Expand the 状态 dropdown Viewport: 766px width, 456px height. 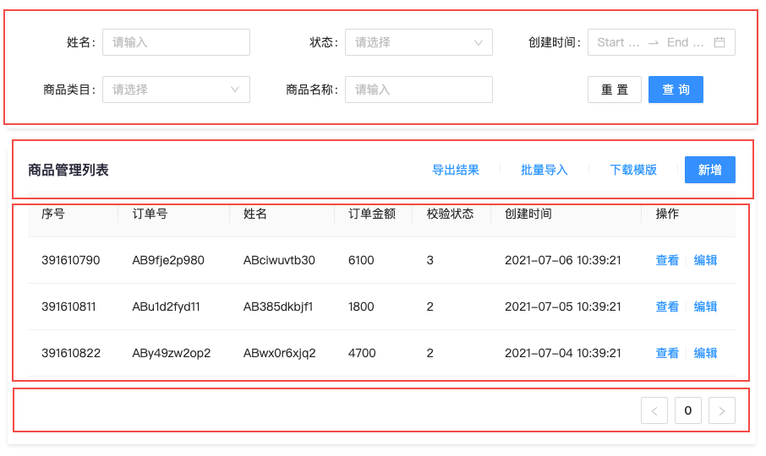(419, 42)
